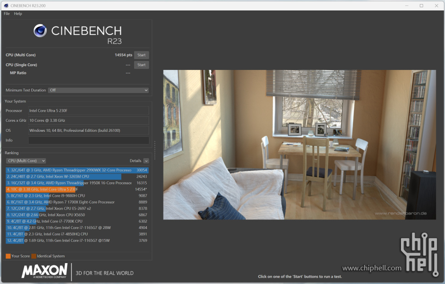Screen dimensions: 445x284
Task: Expand the ranking Details dropdown arrow
Action: (x=146, y=161)
